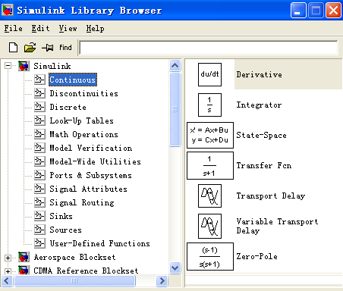
Task: Click the Simulink library root icon
Action: coord(24,66)
